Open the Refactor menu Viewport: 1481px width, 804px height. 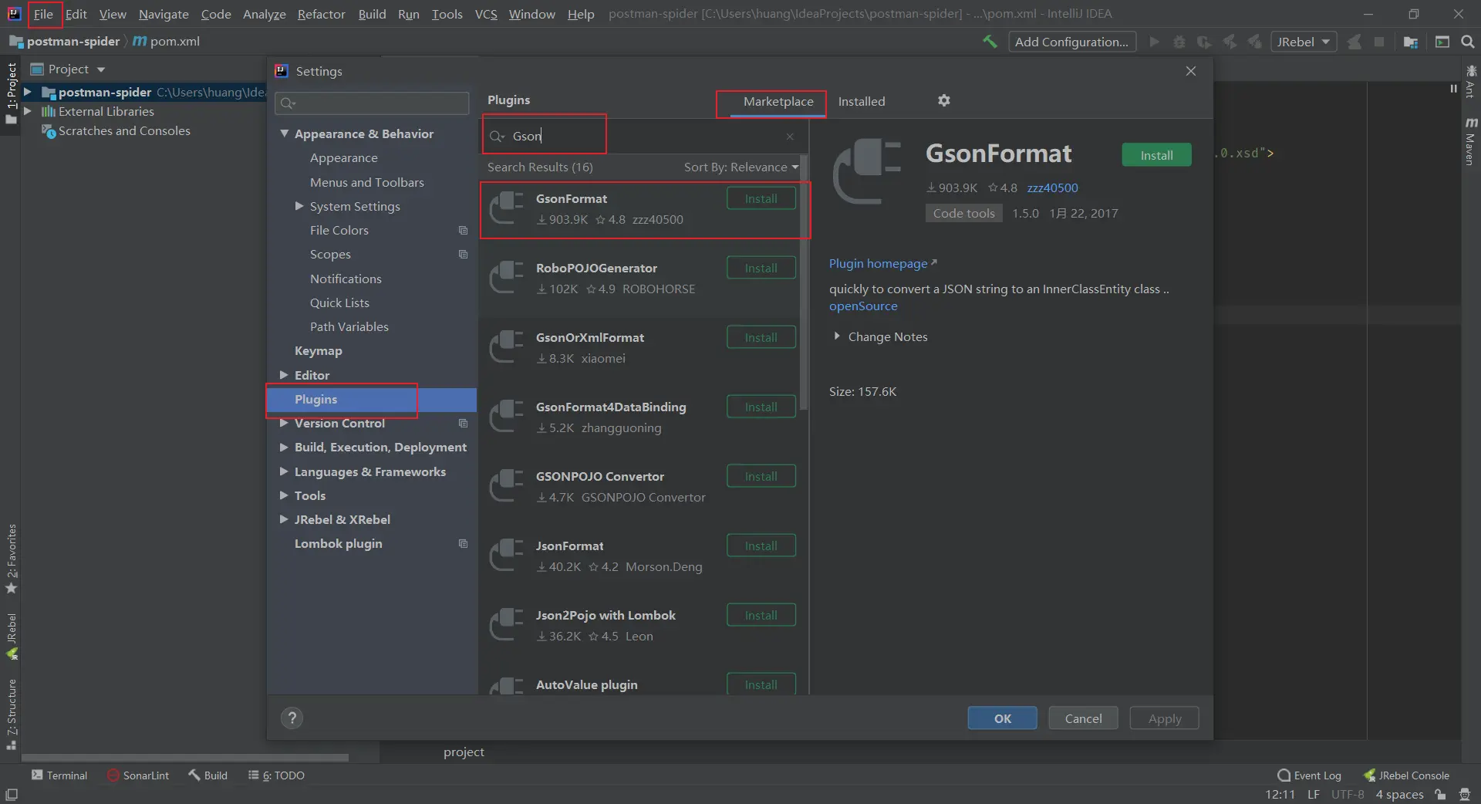point(322,14)
